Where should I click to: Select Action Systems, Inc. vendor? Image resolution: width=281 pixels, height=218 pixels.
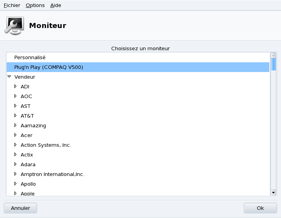[x=46, y=145]
